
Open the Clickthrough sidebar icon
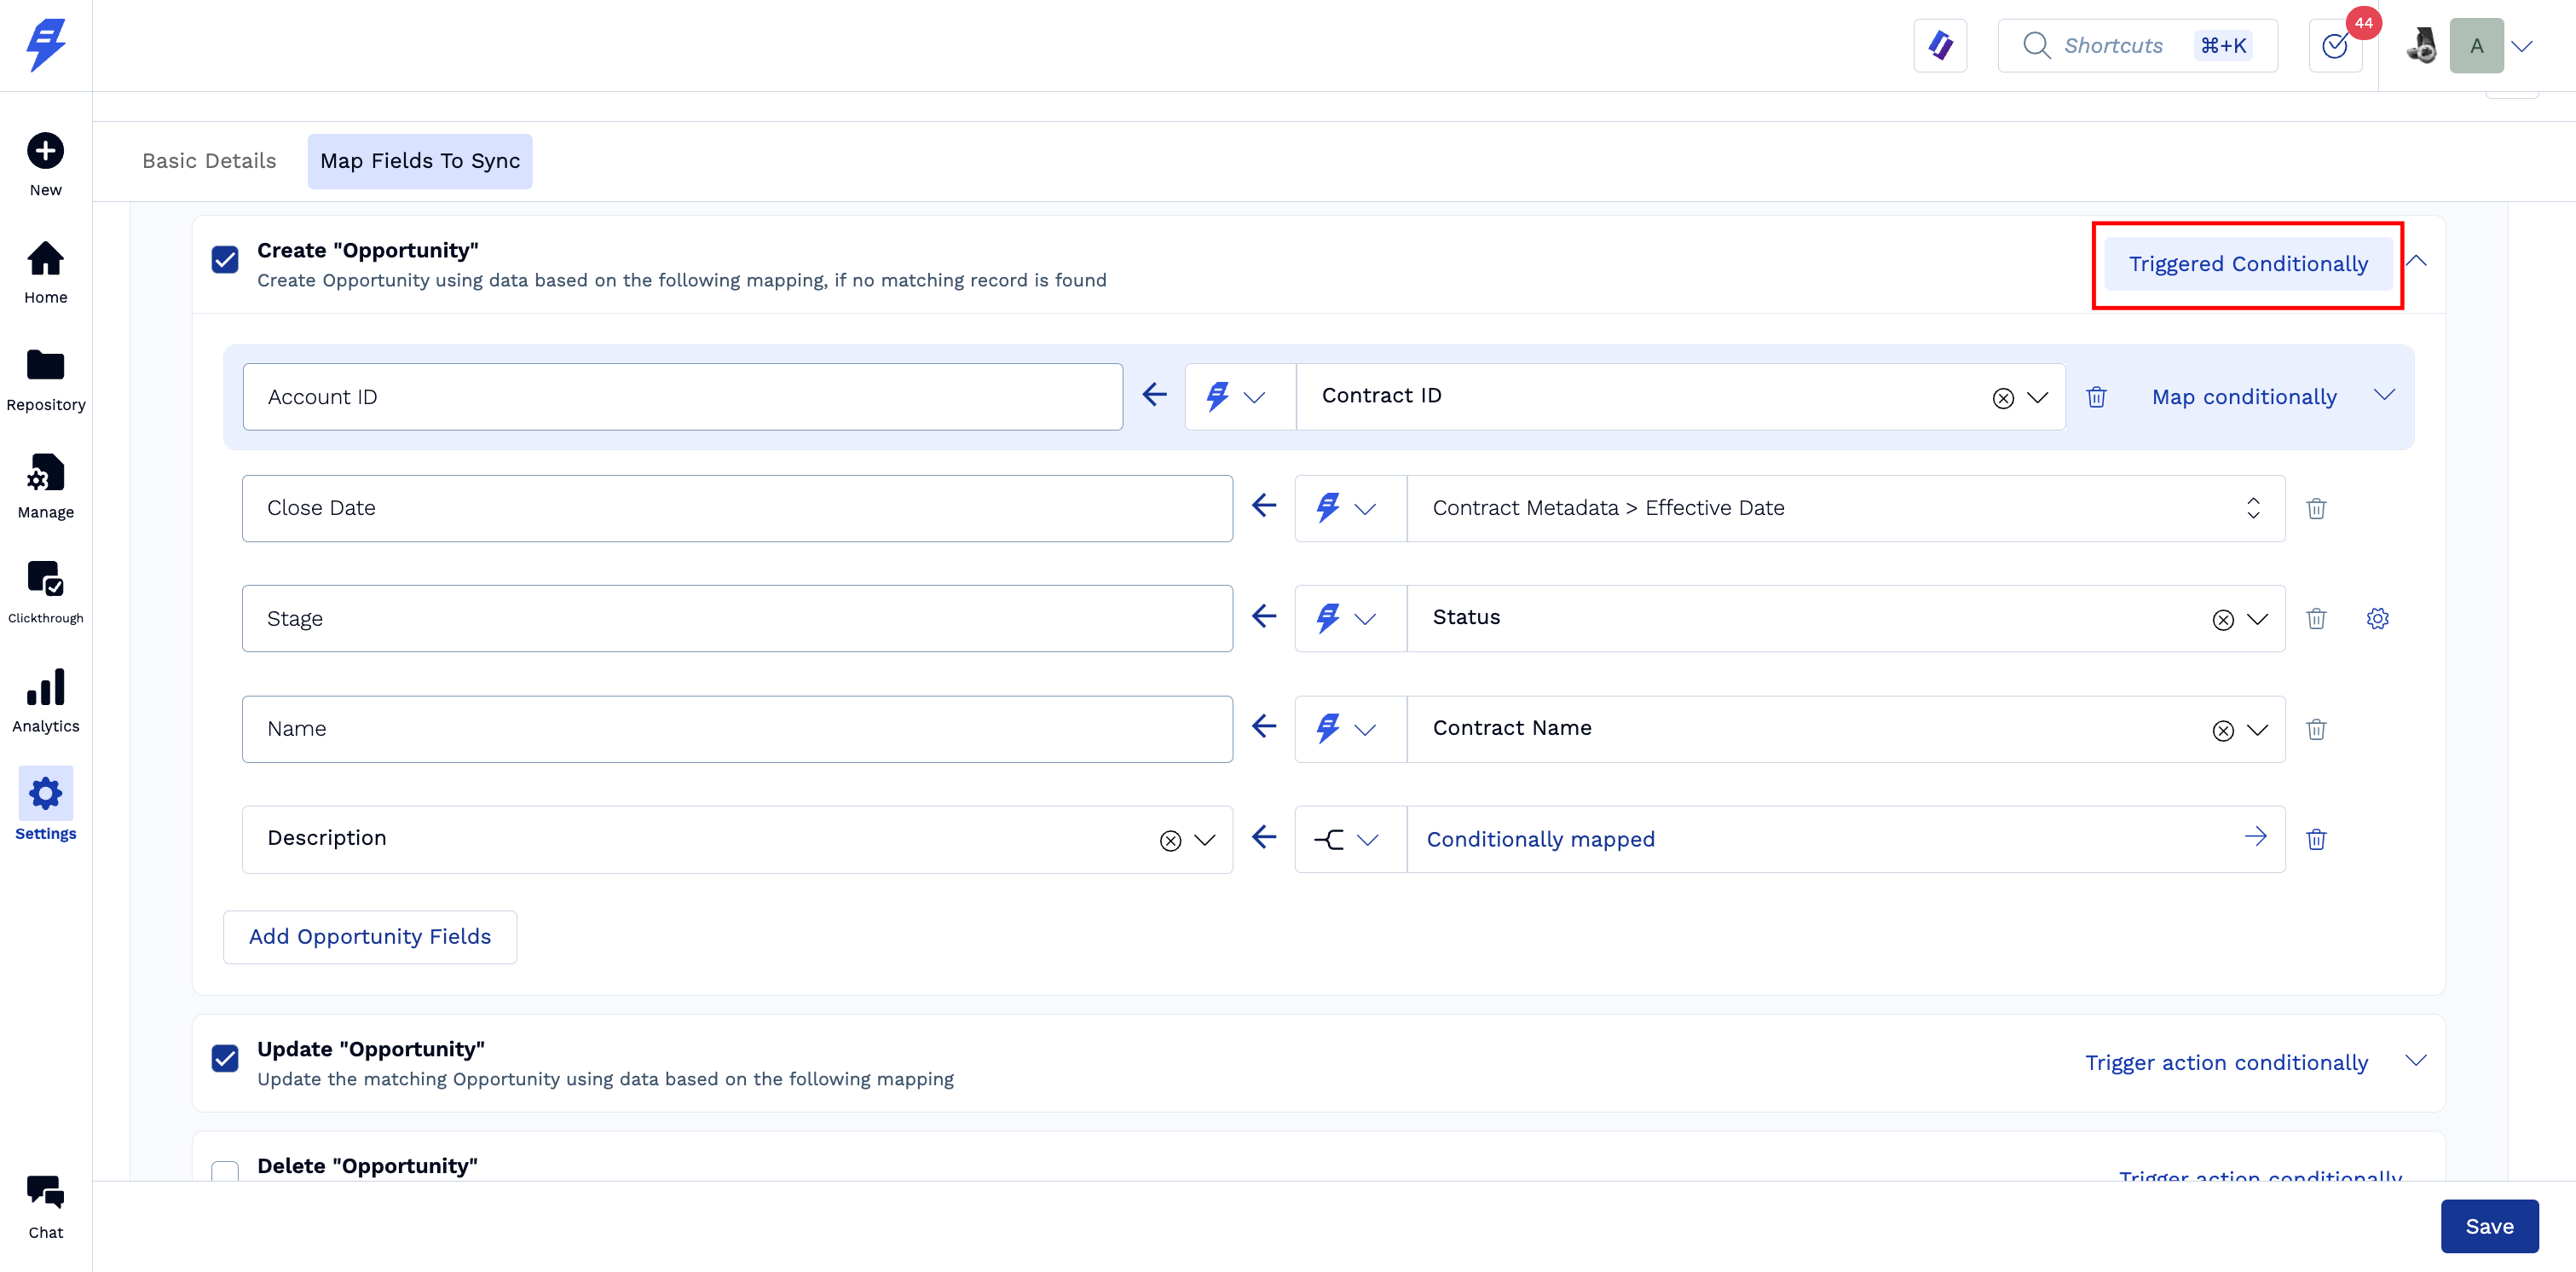(x=45, y=579)
